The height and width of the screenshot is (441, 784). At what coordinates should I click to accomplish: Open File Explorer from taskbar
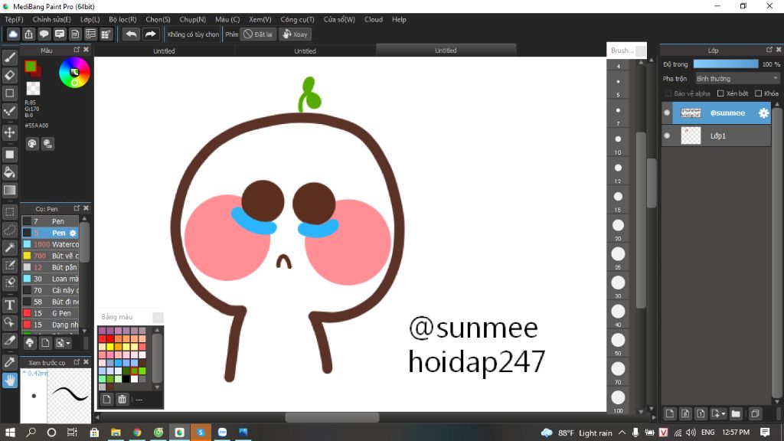coord(116,432)
